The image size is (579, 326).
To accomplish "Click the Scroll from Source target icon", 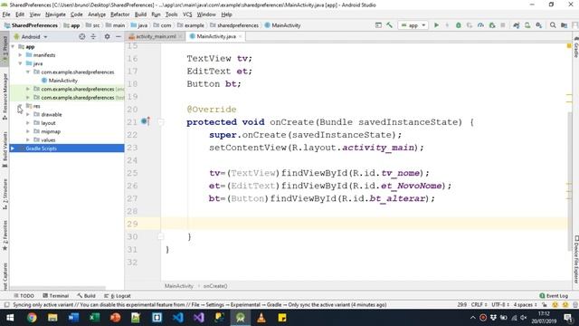I will (x=82, y=36).
